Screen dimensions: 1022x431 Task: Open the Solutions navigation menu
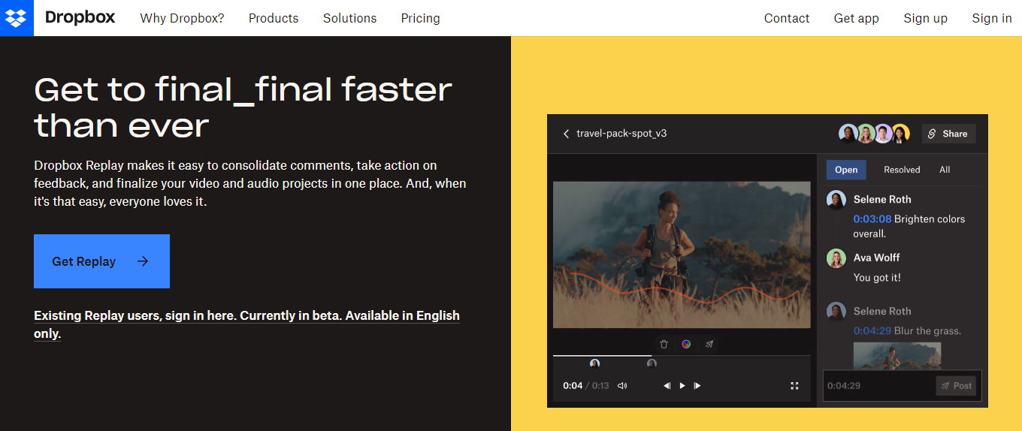click(x=350, y=18)
